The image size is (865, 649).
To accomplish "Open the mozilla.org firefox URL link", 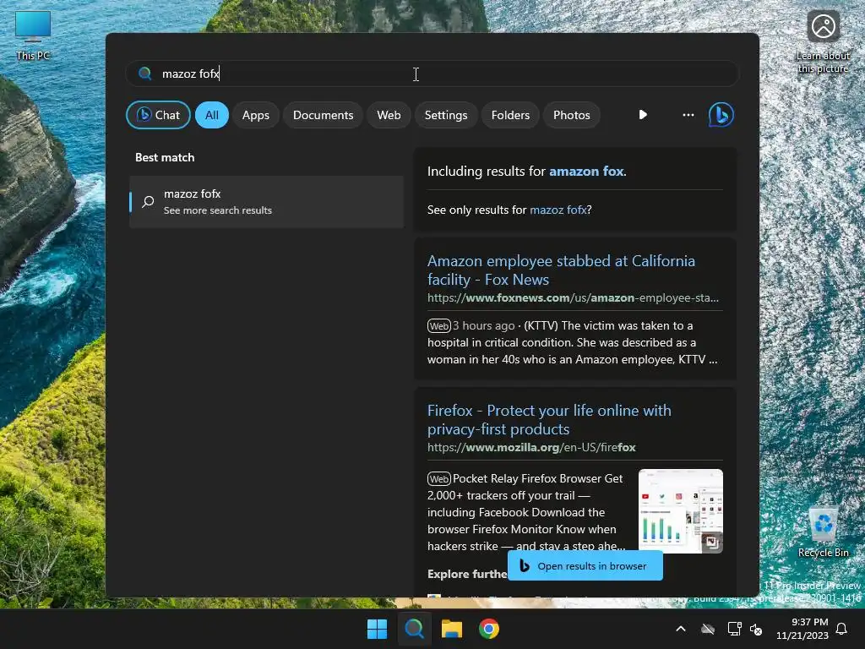I will [531, 448].
